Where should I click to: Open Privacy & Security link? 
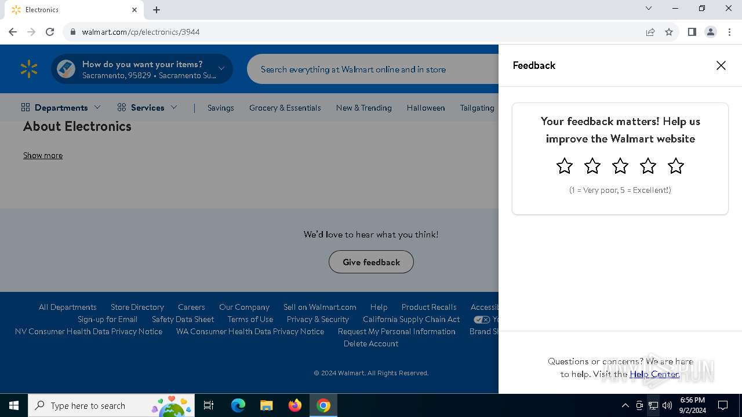click(x=318, y=319)
